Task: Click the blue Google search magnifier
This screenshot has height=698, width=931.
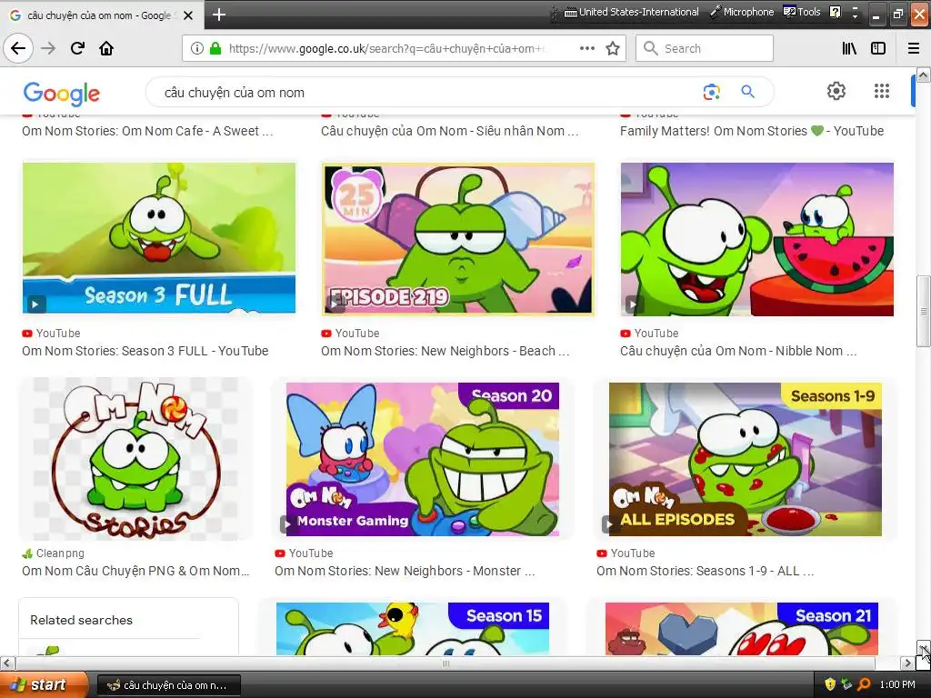Action: click(x=747, y=92)
